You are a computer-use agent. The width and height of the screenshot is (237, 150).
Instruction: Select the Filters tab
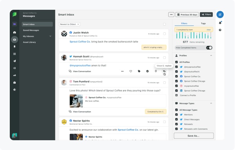pos(184,23)
